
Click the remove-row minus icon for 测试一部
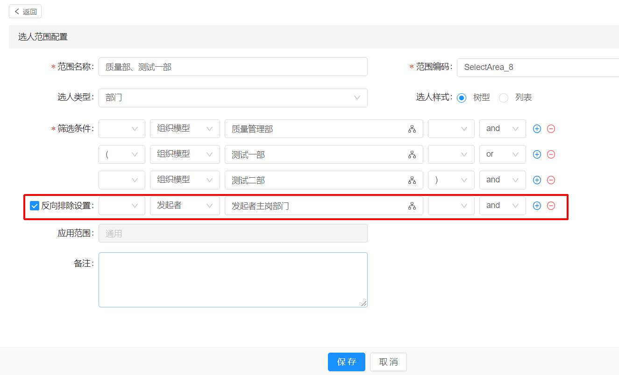pos(551,154)
